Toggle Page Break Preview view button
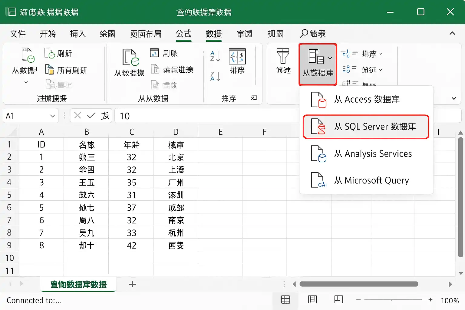Screen dimensions: 465x310 [338, 300]
